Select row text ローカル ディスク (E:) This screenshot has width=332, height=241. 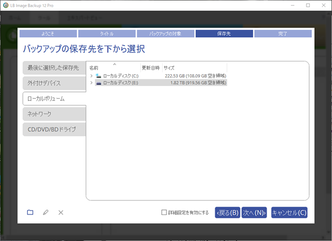pos(121,83)
